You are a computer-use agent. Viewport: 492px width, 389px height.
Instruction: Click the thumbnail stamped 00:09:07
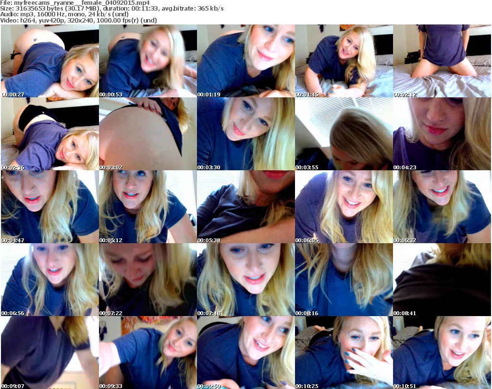(x=50, y=353)
